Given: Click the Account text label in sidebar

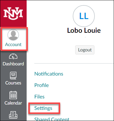Looking at the screenshot, I should pyautogui.click(x=13, y=44).
